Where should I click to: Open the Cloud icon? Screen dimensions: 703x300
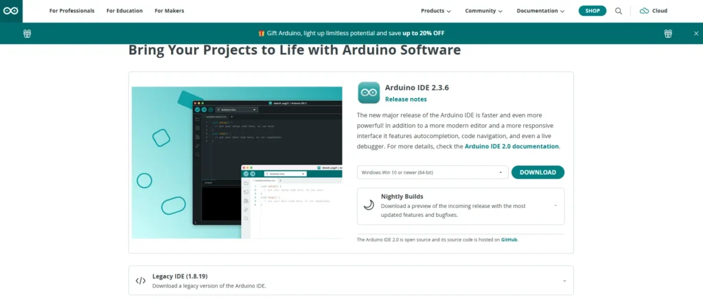pos(644,11)
